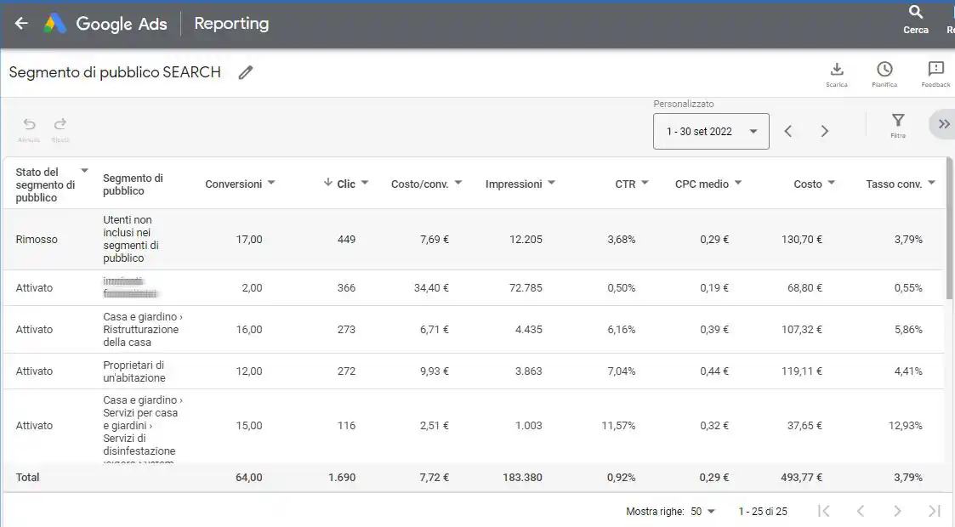
Task: Open the Conversioni column dropdown
Action: pyautogui.click(x=270, y=183)
